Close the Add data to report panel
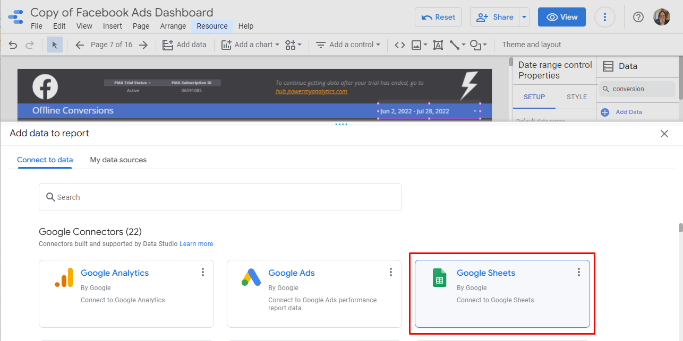Screen dimensions: 683x341 pos(664,134)
